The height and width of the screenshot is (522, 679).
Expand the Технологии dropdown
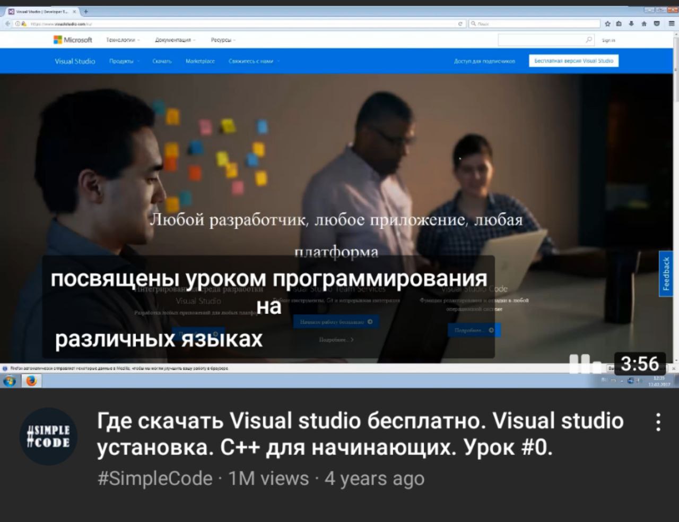[x=123, y=40]
